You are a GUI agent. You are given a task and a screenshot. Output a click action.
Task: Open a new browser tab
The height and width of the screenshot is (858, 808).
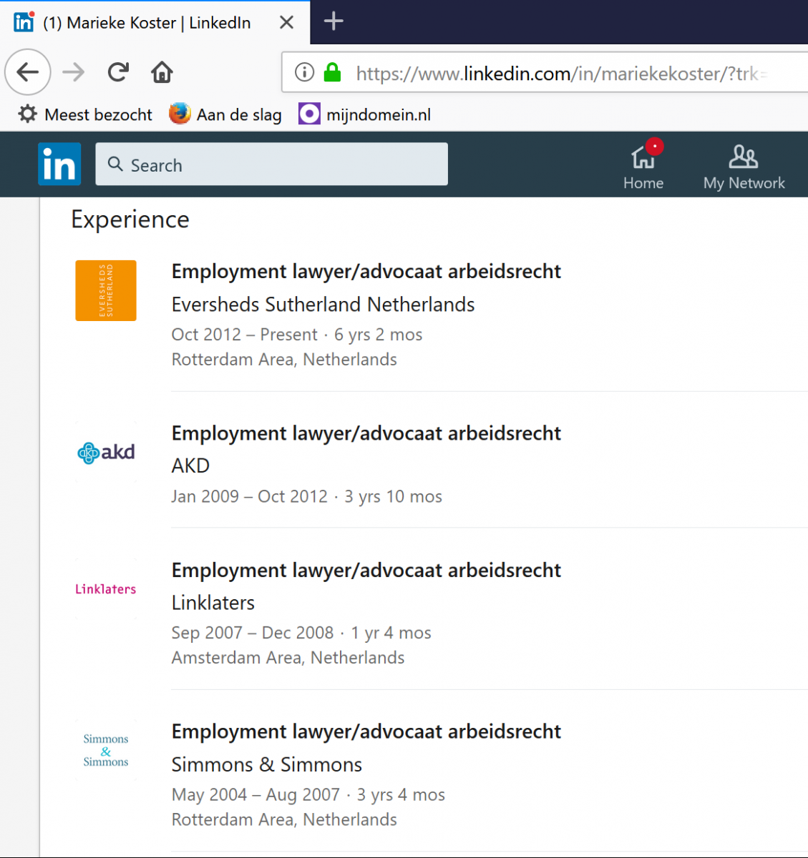(x=333, y=22)
